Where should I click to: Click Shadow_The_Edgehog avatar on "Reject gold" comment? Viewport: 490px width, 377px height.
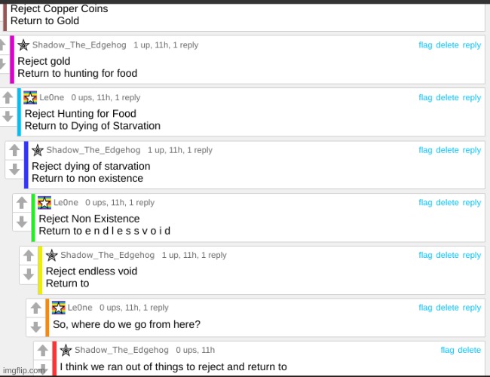pyautogui.click(x=23, y=45)
